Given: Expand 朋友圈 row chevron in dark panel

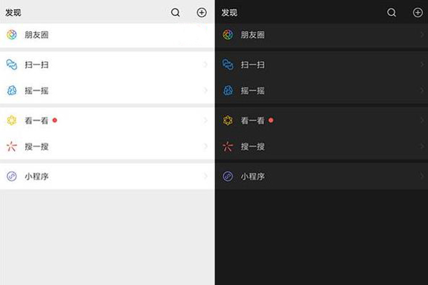Looking at the screenshot, I should (x=422, y=35).
